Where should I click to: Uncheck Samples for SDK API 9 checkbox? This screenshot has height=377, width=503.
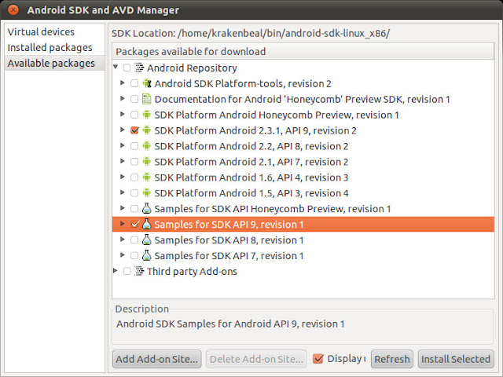(134, 224)
